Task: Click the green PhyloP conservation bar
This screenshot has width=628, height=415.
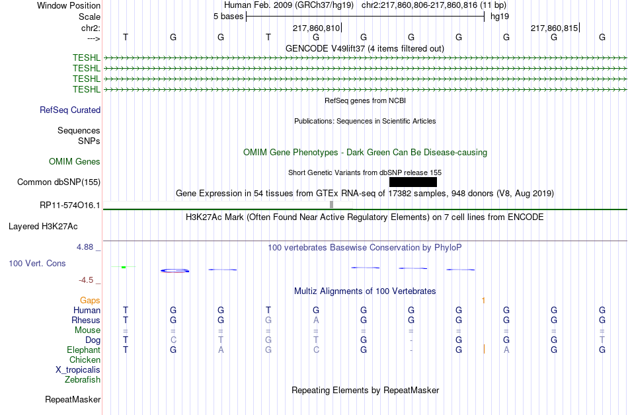Action: [x=124, y=267]
